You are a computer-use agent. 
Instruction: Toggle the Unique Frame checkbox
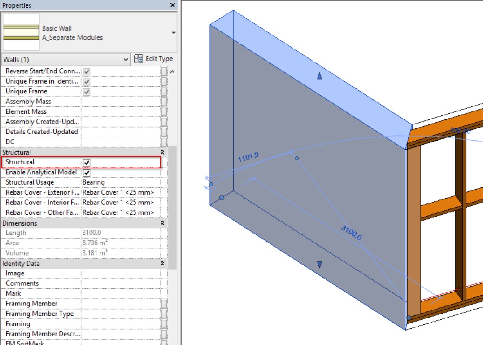tap(87, 92)
